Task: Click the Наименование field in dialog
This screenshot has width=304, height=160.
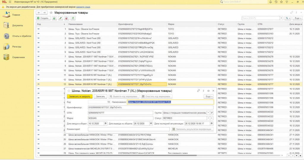Action: click(170, 102)
